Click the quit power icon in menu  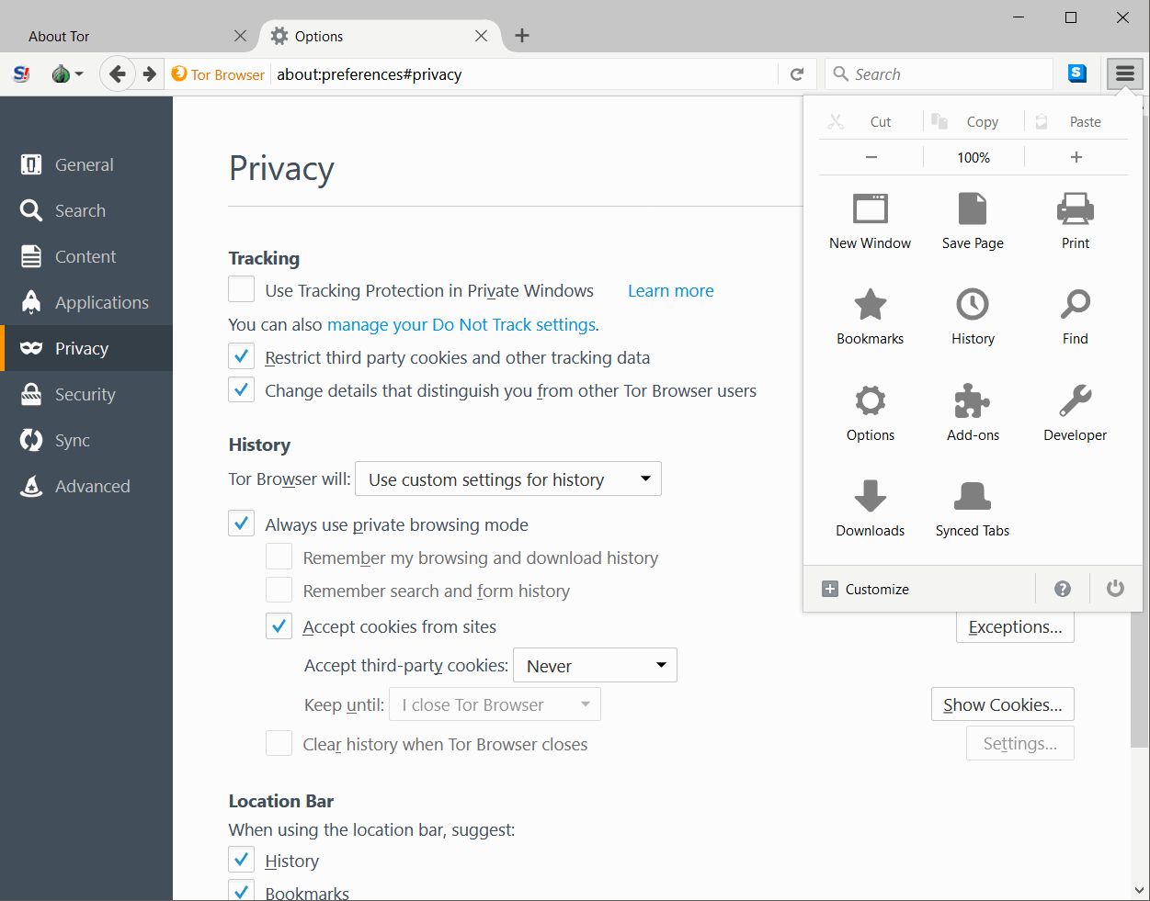[x=1115, y=589]
